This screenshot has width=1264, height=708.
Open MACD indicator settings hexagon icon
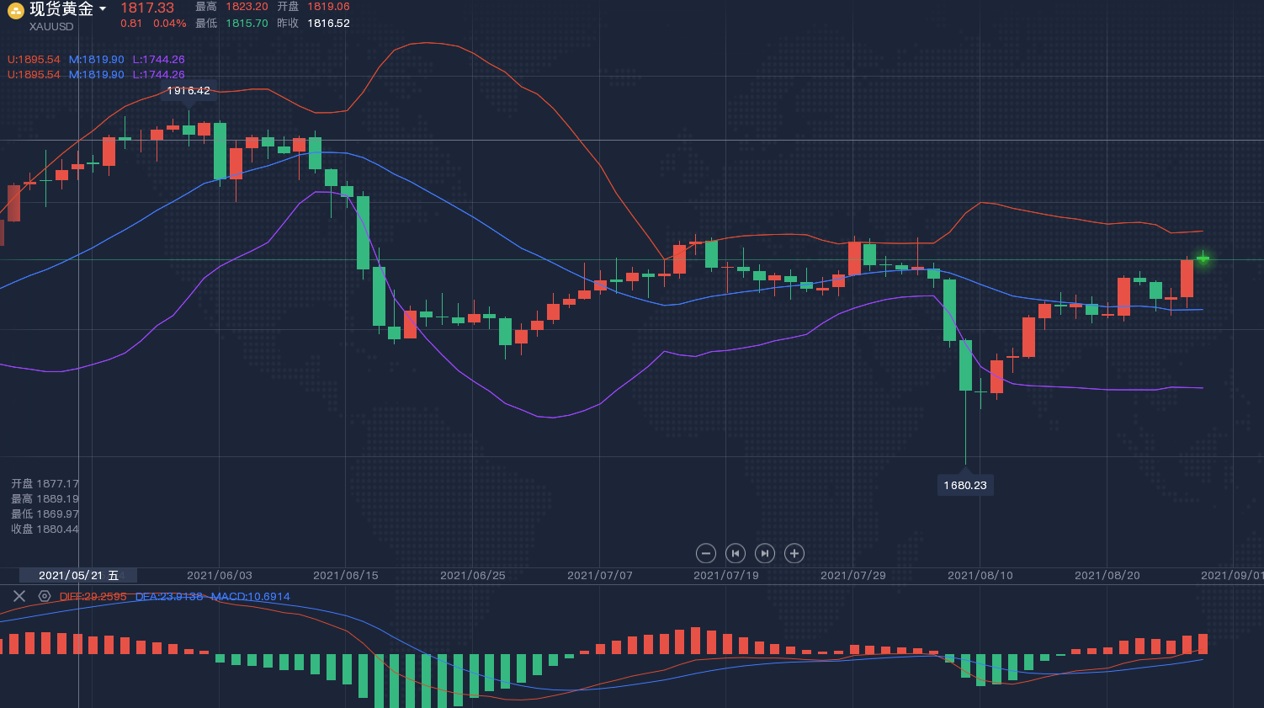tap(45, 596)
